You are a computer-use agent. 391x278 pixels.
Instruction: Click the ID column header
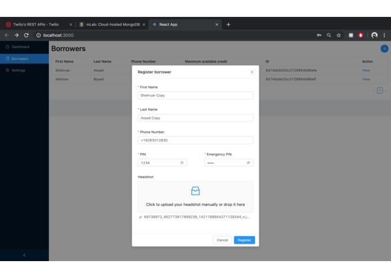[x=267, y=61]
